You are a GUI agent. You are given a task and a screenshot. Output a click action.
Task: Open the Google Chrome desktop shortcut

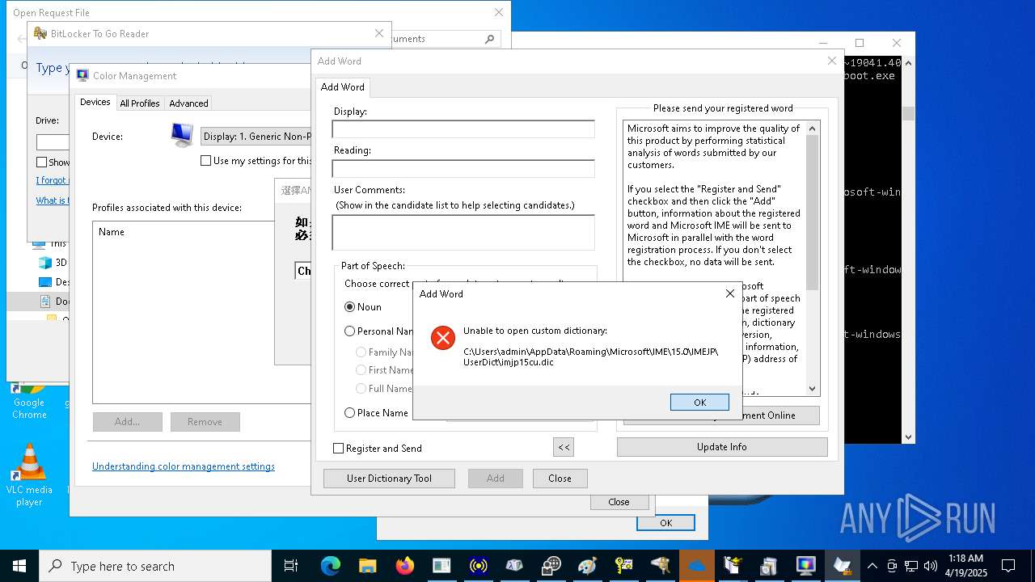point(29,401)
